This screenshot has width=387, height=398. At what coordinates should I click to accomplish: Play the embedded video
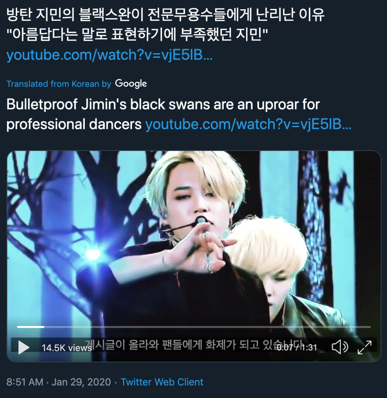click(24, 347)
